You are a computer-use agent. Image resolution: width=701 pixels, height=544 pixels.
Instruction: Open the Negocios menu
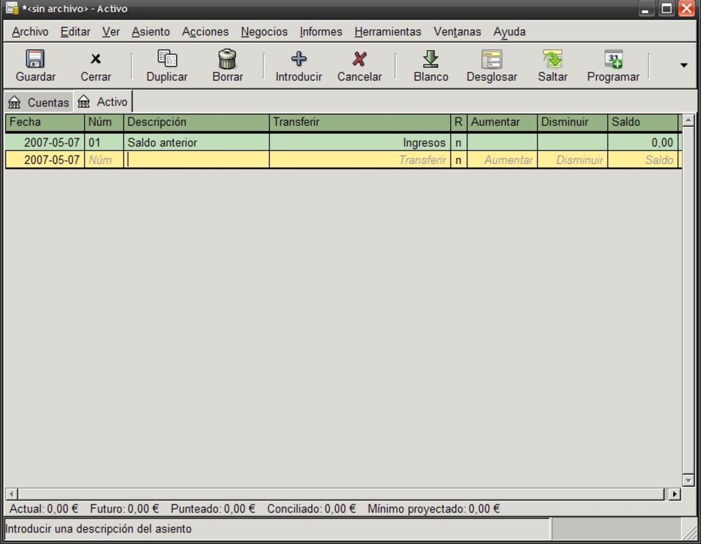264,32
